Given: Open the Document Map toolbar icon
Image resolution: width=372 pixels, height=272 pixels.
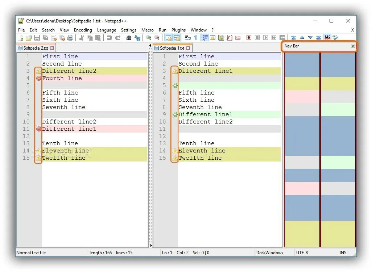Looking at the screenshot, I should point(221,38).
